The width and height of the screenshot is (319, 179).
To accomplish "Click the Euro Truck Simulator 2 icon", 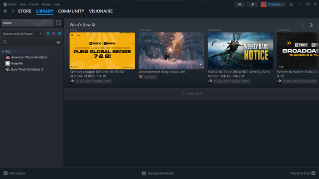I will click(x=8, y=70).
